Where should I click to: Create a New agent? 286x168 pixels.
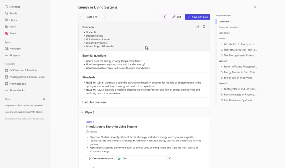click(x=13, y=49)
